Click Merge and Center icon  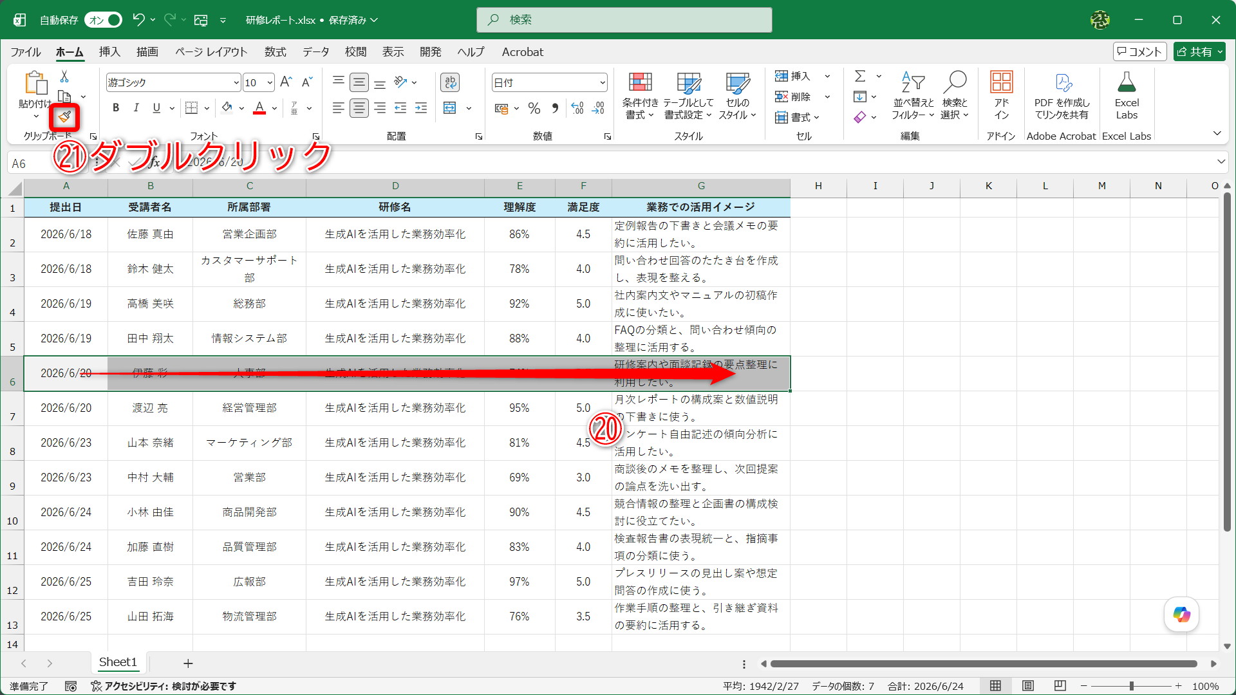tap(450, 108)
